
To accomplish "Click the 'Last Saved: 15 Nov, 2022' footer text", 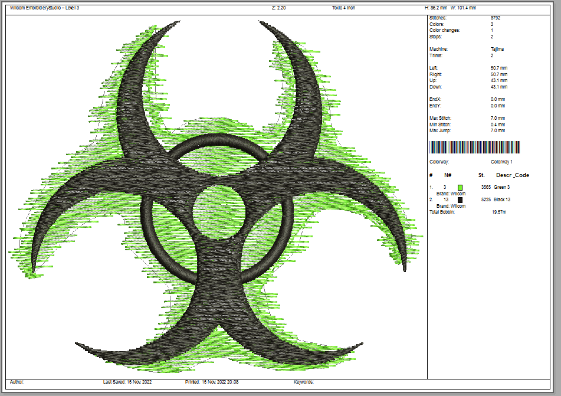I will click(127, 382).
